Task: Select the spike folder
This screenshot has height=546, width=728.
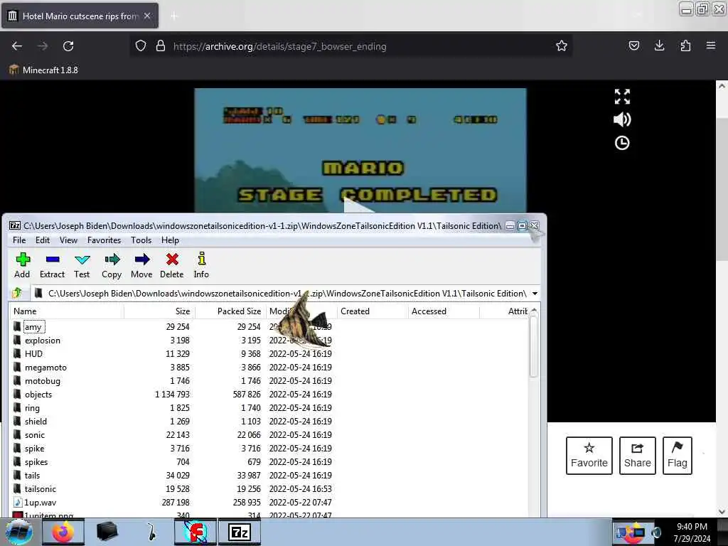Action: pyautogui.click(x=34, y=448)
